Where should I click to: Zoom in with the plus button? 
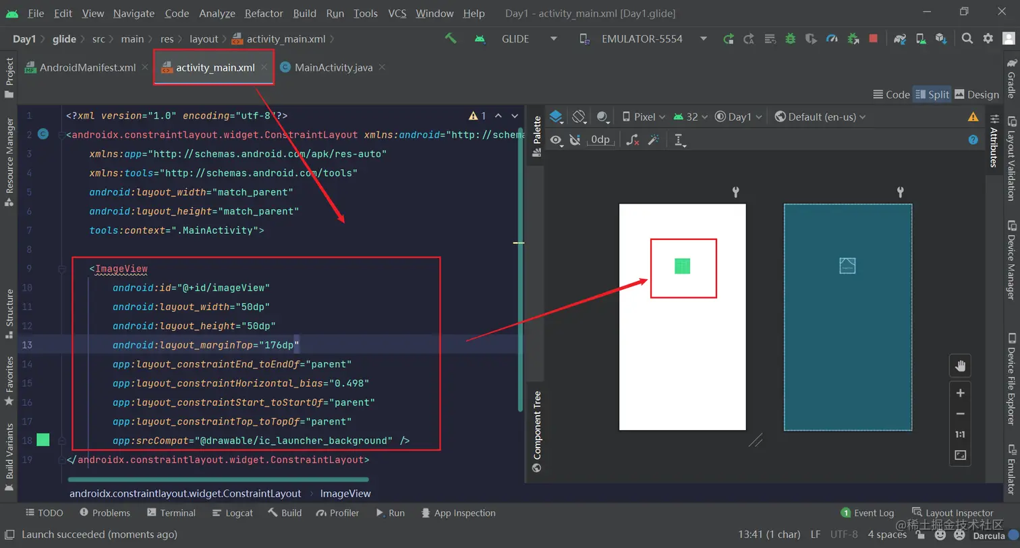click(x=960, y=393)
